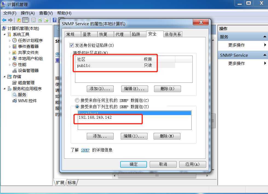Switch to the 陷阱 tab
268x194 pixels.
pyautogui.click(x=136, y=34)
